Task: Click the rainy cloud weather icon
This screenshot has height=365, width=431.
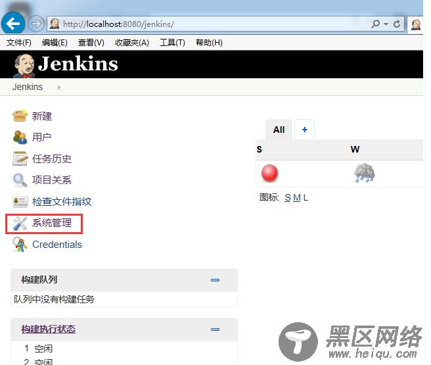Action: (x=365, y=173)
